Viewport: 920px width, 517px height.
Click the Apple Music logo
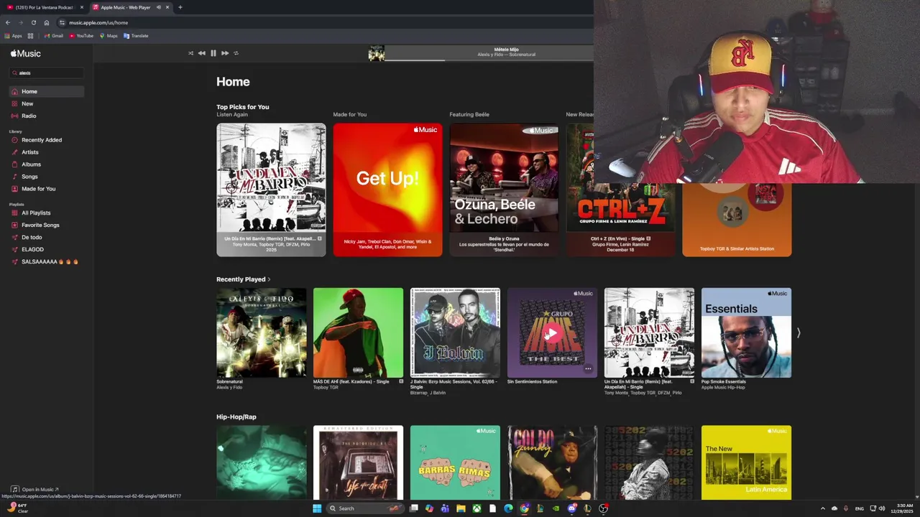(26, 53)
